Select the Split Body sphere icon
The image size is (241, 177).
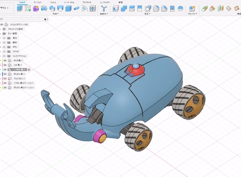click(180, 8)
